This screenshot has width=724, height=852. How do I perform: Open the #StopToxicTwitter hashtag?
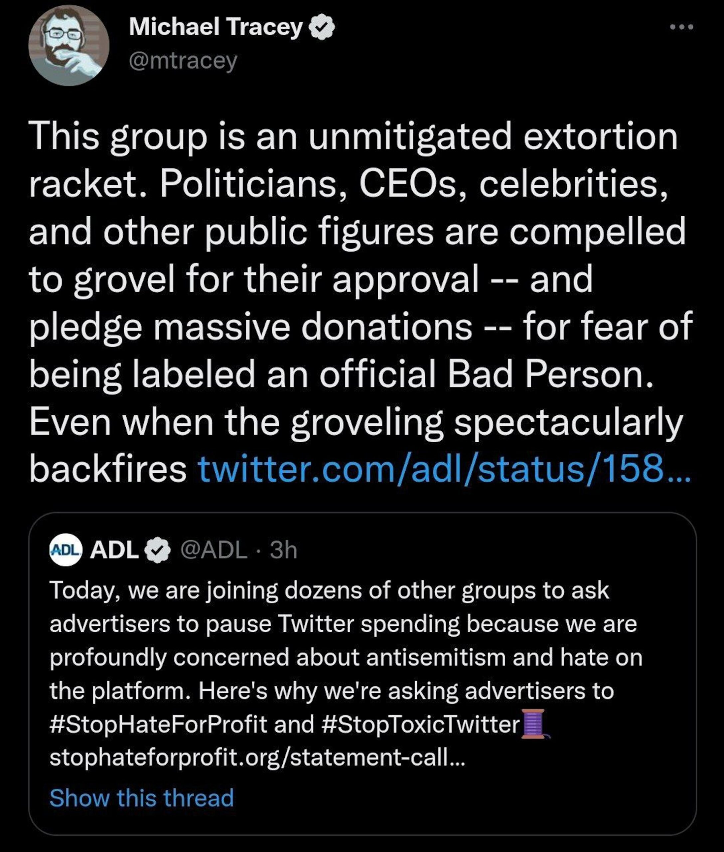[421, 724]
